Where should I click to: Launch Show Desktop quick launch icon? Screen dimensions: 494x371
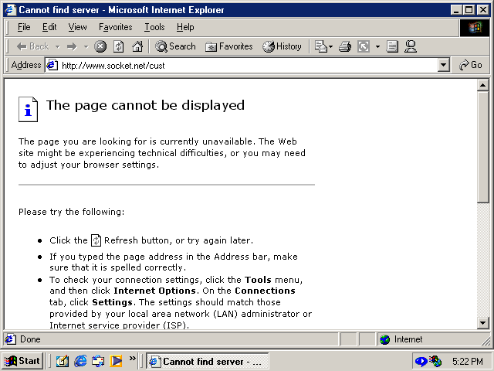pos(62,361)
